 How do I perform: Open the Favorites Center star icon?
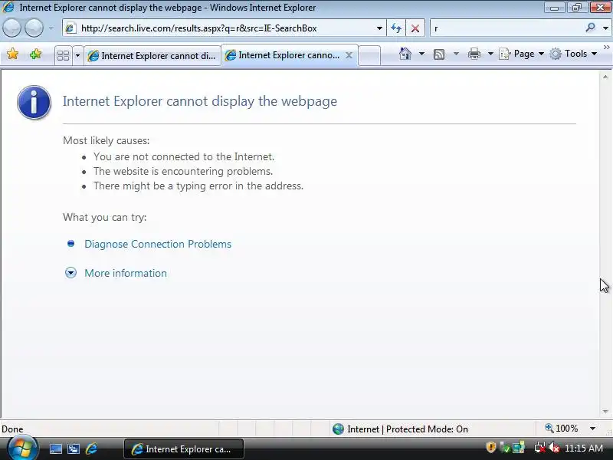[x=12, y=54]
